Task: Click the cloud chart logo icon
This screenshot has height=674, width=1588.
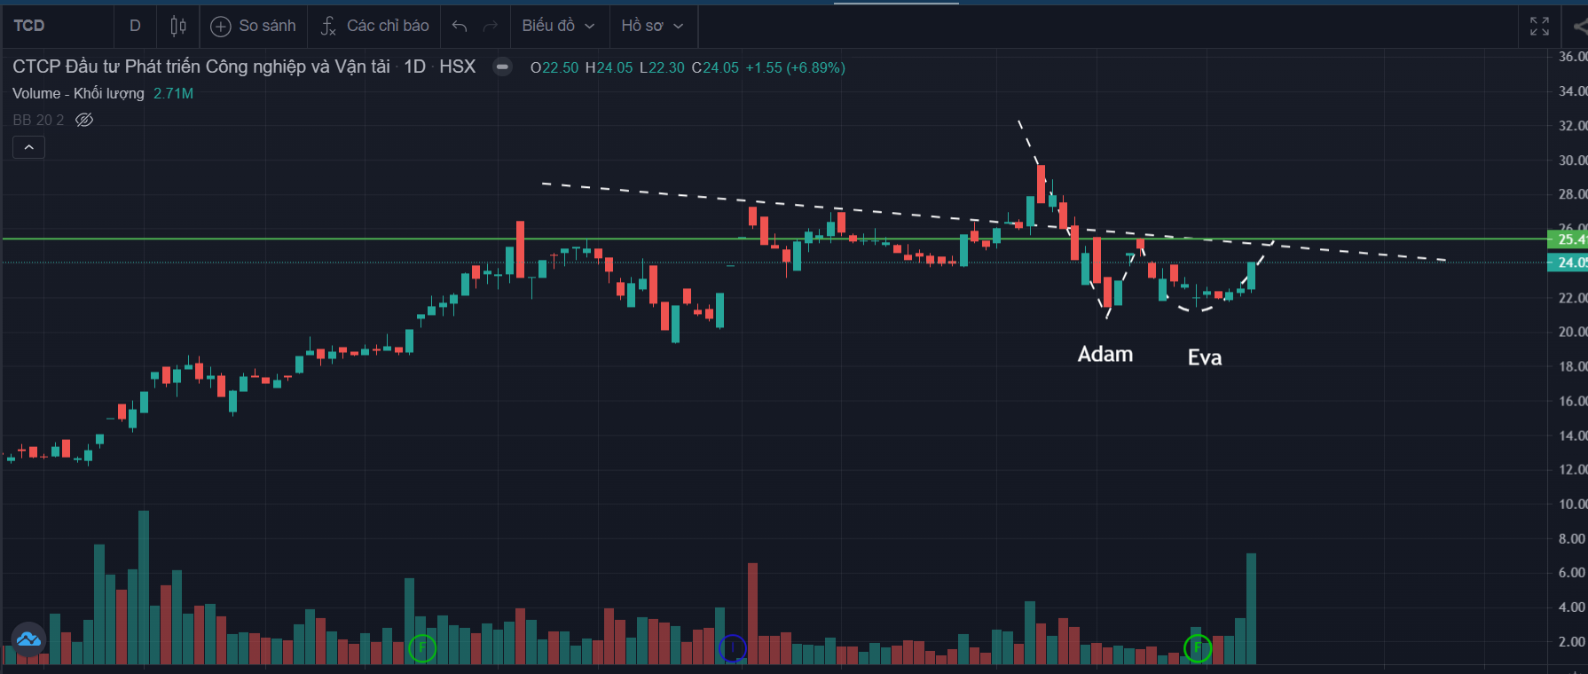Action: pyautogui.click(x=28, y=639)
